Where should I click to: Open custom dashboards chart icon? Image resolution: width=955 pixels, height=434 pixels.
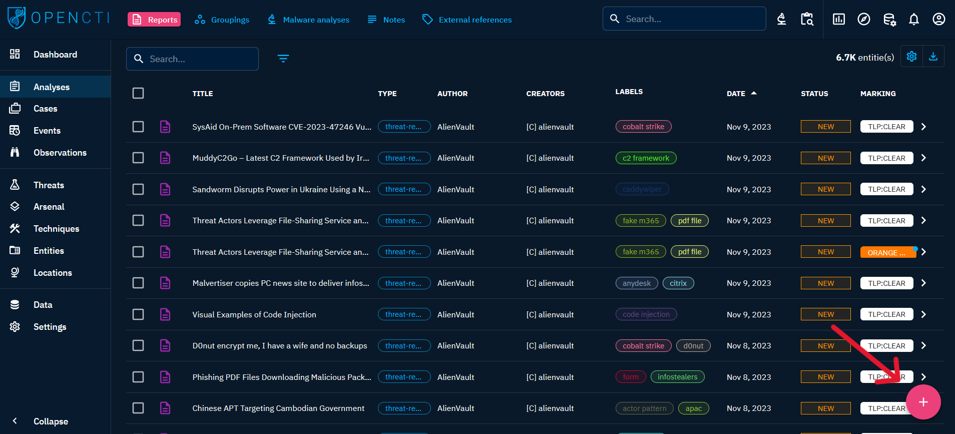pyautogui.click(x=839, y=19)
